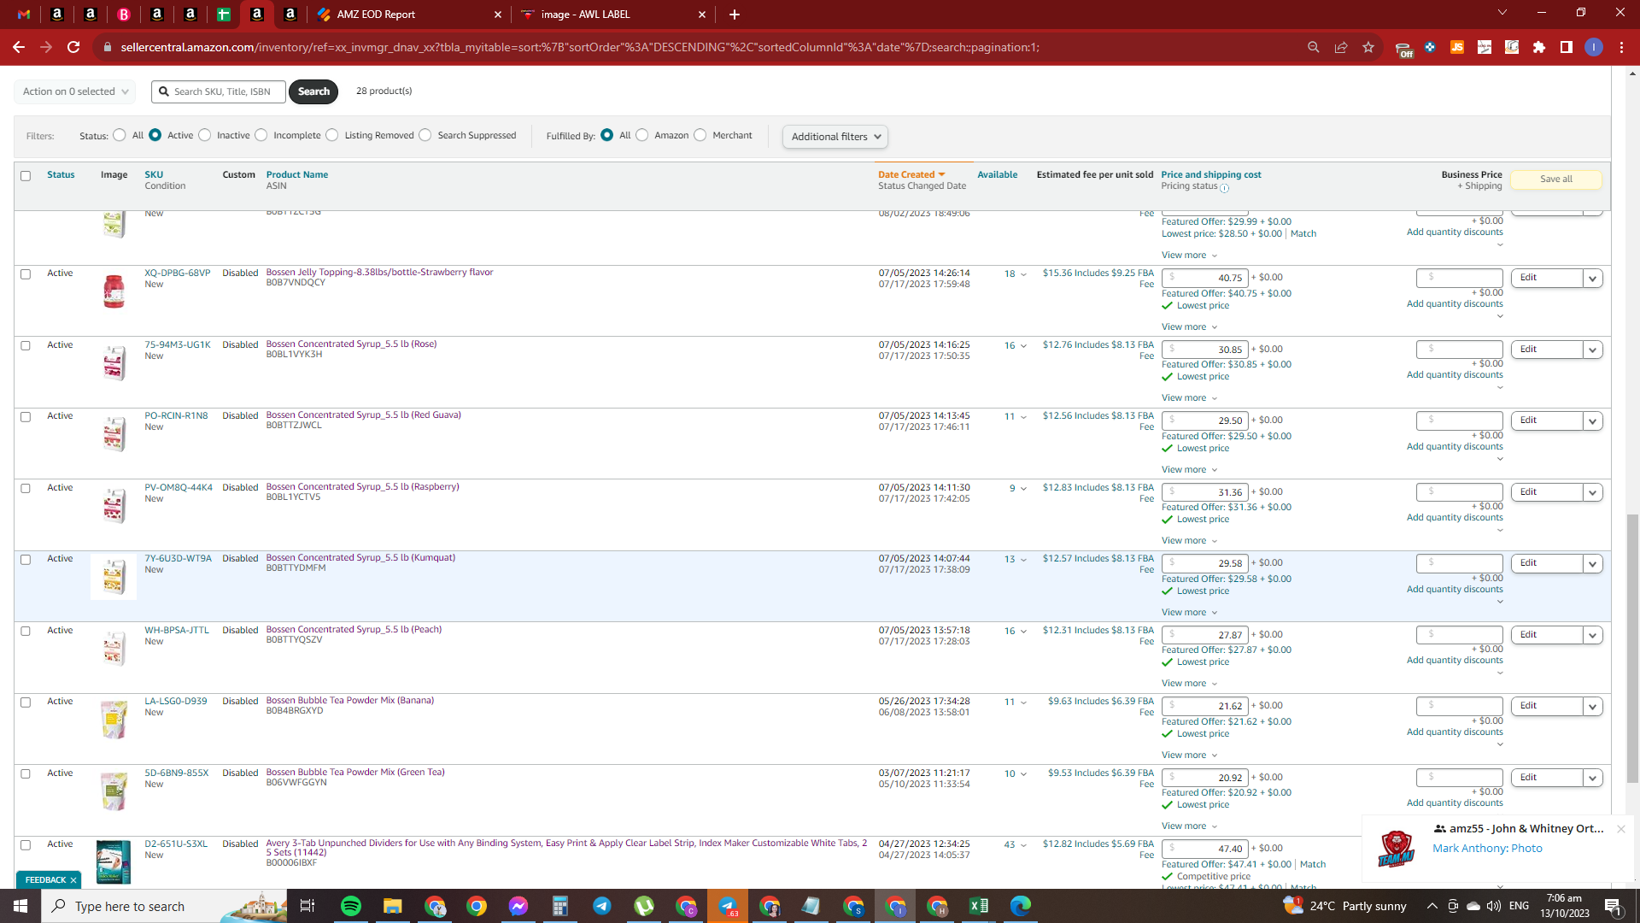Click the Kumquat syrup price field 29.58
Screen dimensions: 1640x923
(1204, 563)
